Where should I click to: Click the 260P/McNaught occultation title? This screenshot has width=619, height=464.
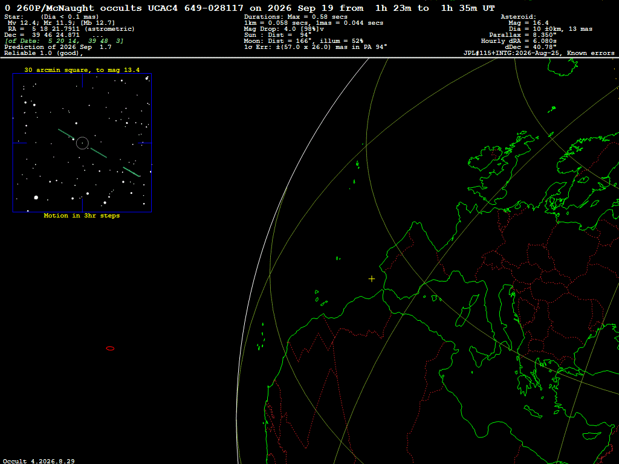pyautogui.click(x=250, y=8)
